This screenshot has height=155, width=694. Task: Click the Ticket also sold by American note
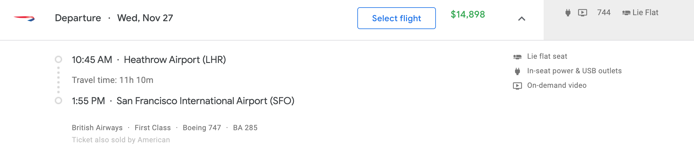(x=121, y=140)
